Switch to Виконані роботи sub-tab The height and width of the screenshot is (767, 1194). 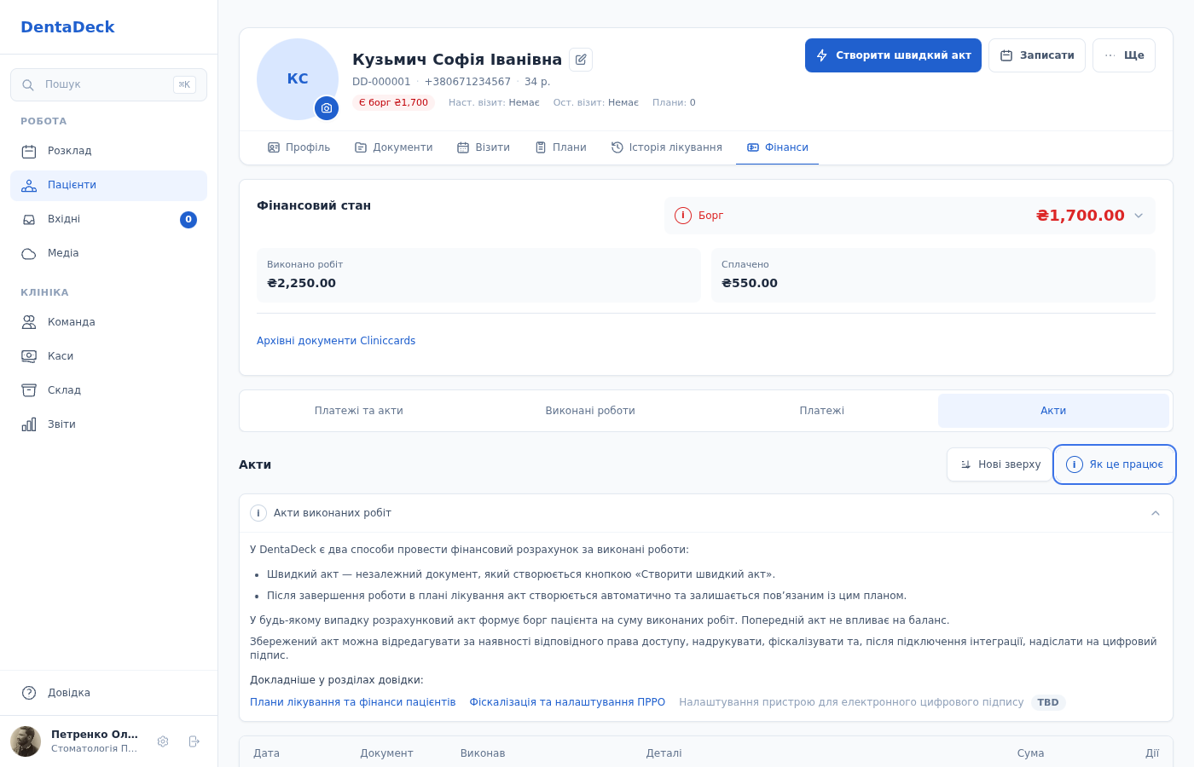[x=590, y=411]
